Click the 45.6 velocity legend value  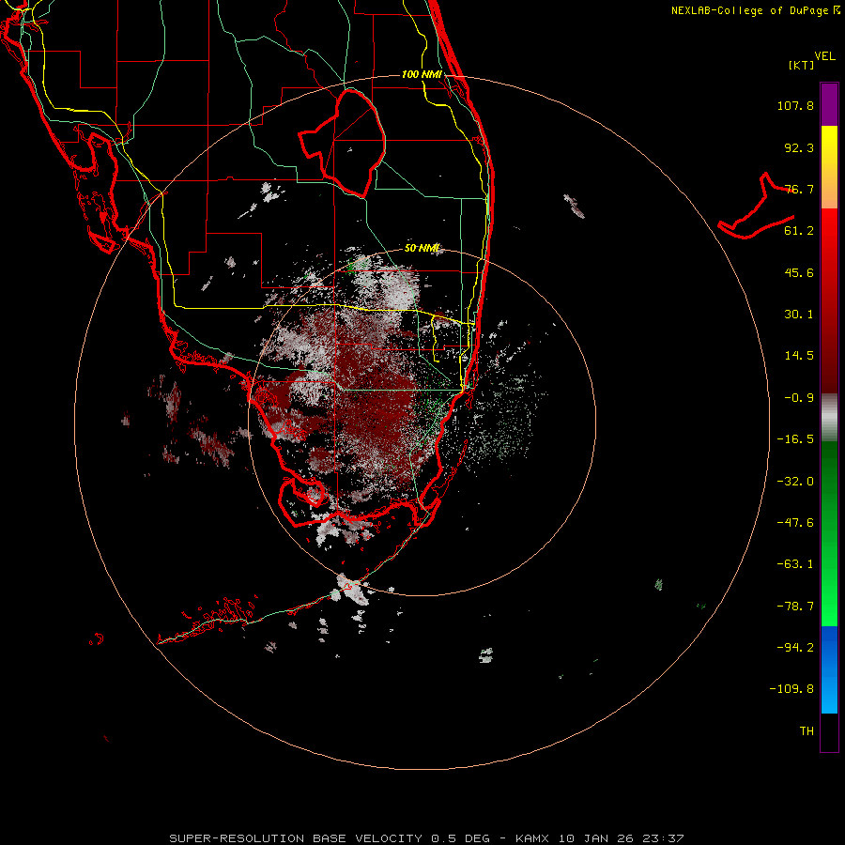[799, 272]
